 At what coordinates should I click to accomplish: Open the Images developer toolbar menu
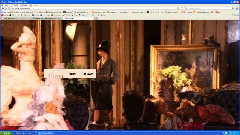coord(36,15)
